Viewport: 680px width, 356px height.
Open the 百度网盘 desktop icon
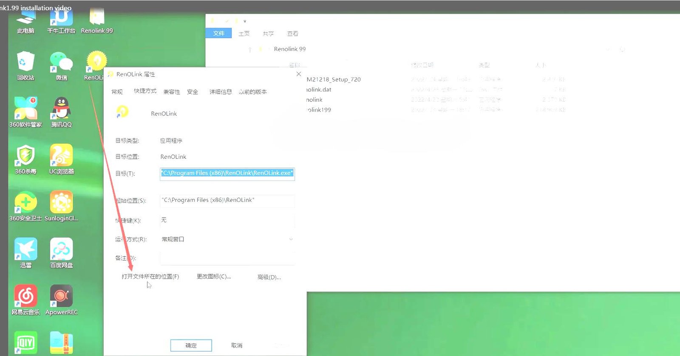(61, 253)
